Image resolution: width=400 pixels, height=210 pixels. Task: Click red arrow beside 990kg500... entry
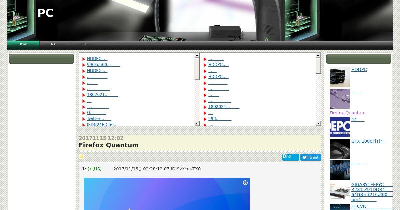84,65
